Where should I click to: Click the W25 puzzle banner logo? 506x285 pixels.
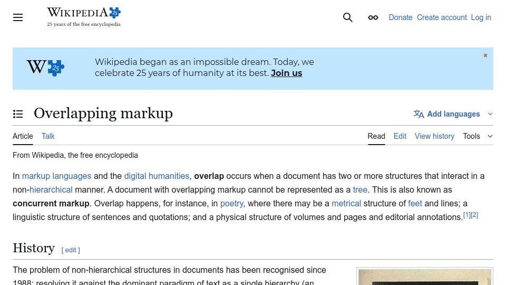pos(45,68)
